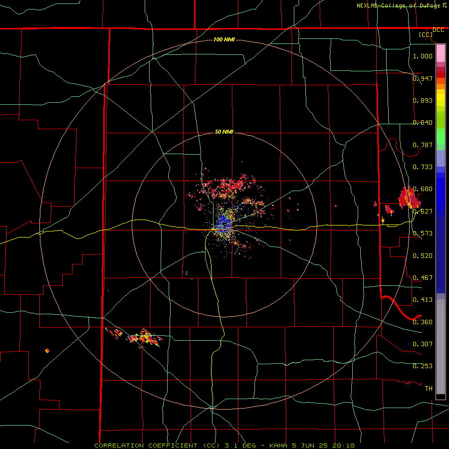Click the 0.360 scale value
The image size is (449, 449).
click(x=423, y=322)
